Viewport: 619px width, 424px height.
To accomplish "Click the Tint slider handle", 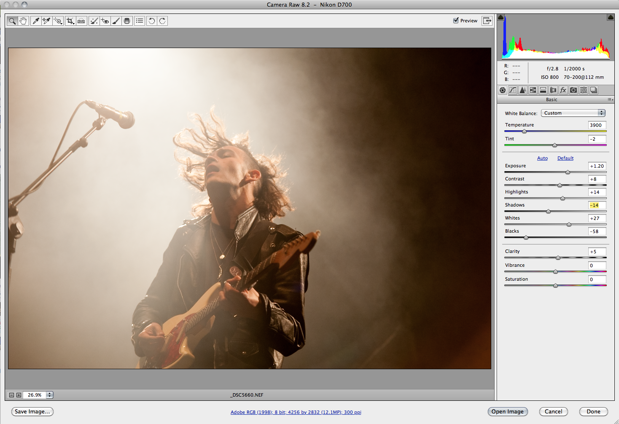I will 554,145.
